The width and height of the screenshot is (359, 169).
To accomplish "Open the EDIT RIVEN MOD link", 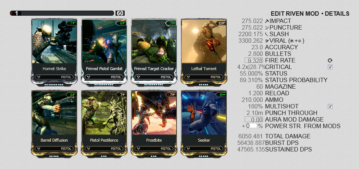I will coord(295,14).
